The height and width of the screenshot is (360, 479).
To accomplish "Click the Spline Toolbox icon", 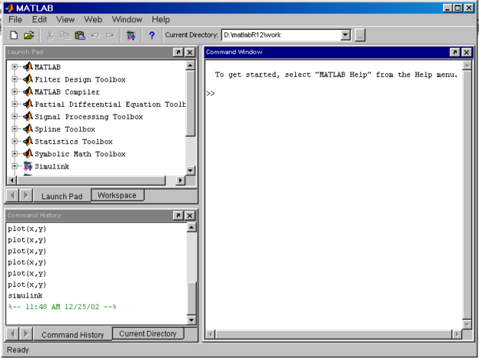I will (x=28, y=128).
